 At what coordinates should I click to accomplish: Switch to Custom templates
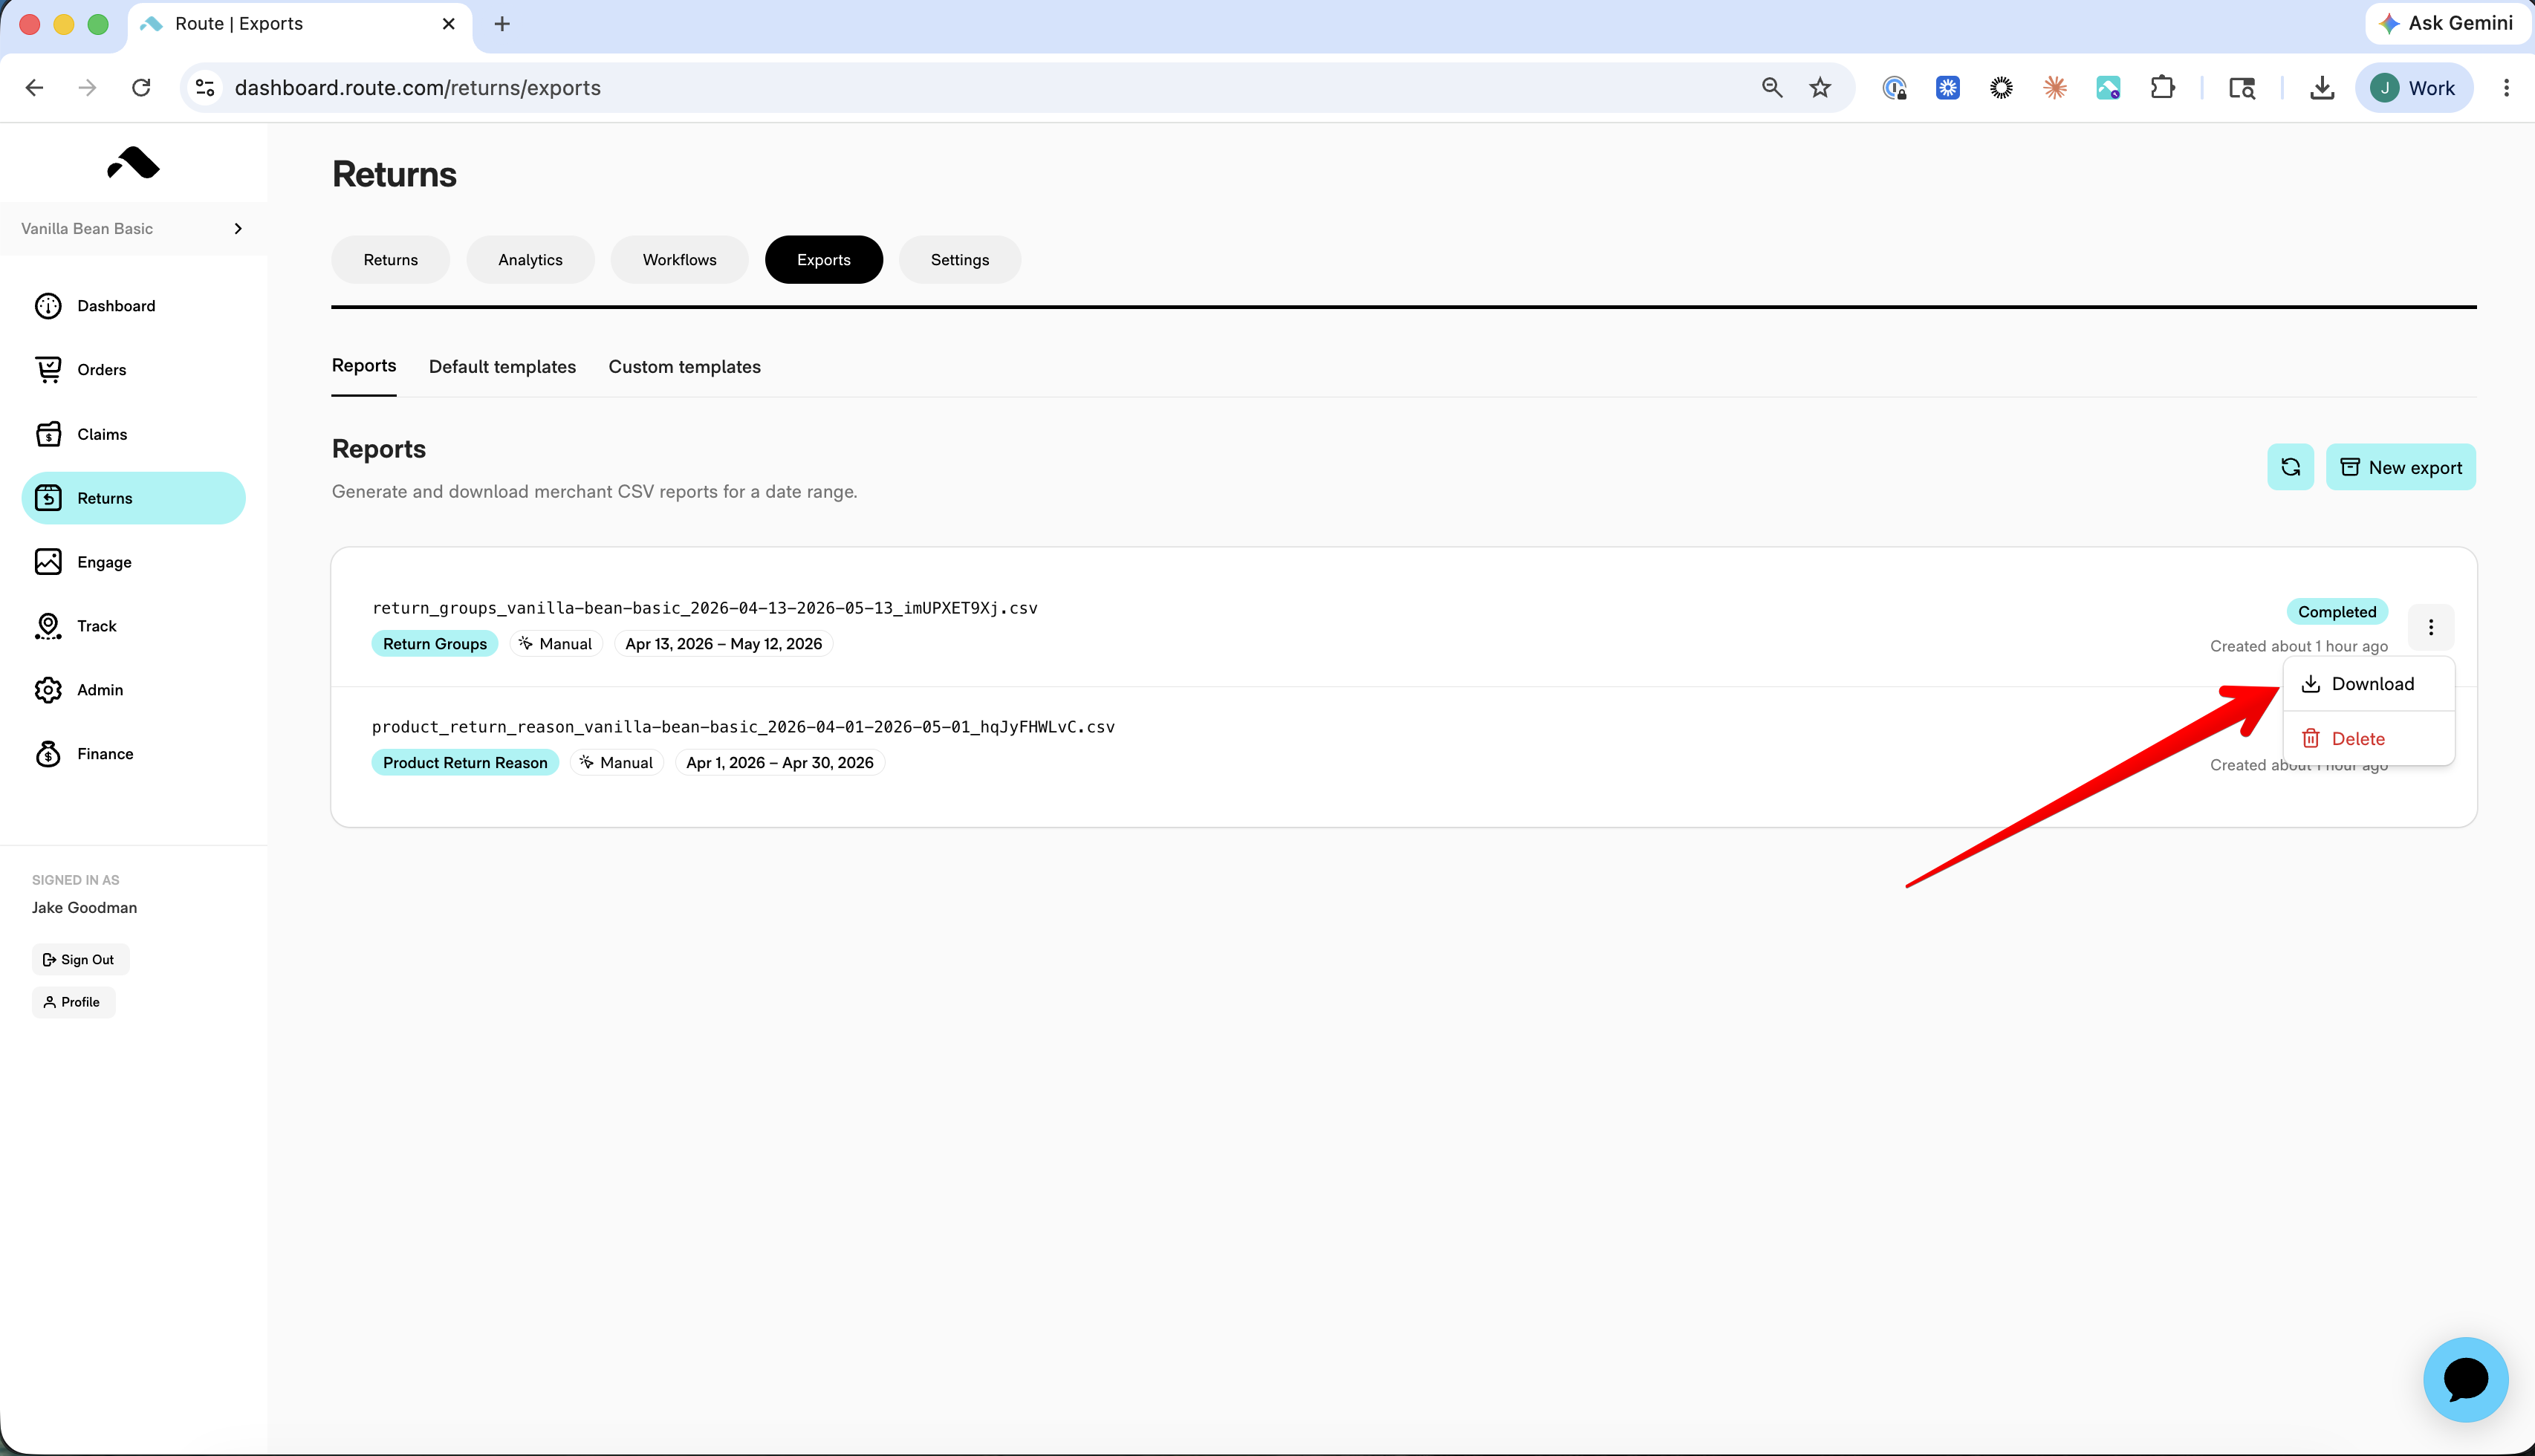[684, 367]
